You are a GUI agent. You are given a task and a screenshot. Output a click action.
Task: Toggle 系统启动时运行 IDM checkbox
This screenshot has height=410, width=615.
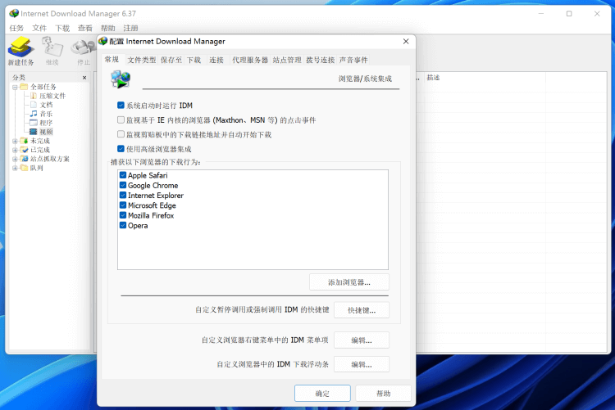pyautogui.click(x=121, y=105)
